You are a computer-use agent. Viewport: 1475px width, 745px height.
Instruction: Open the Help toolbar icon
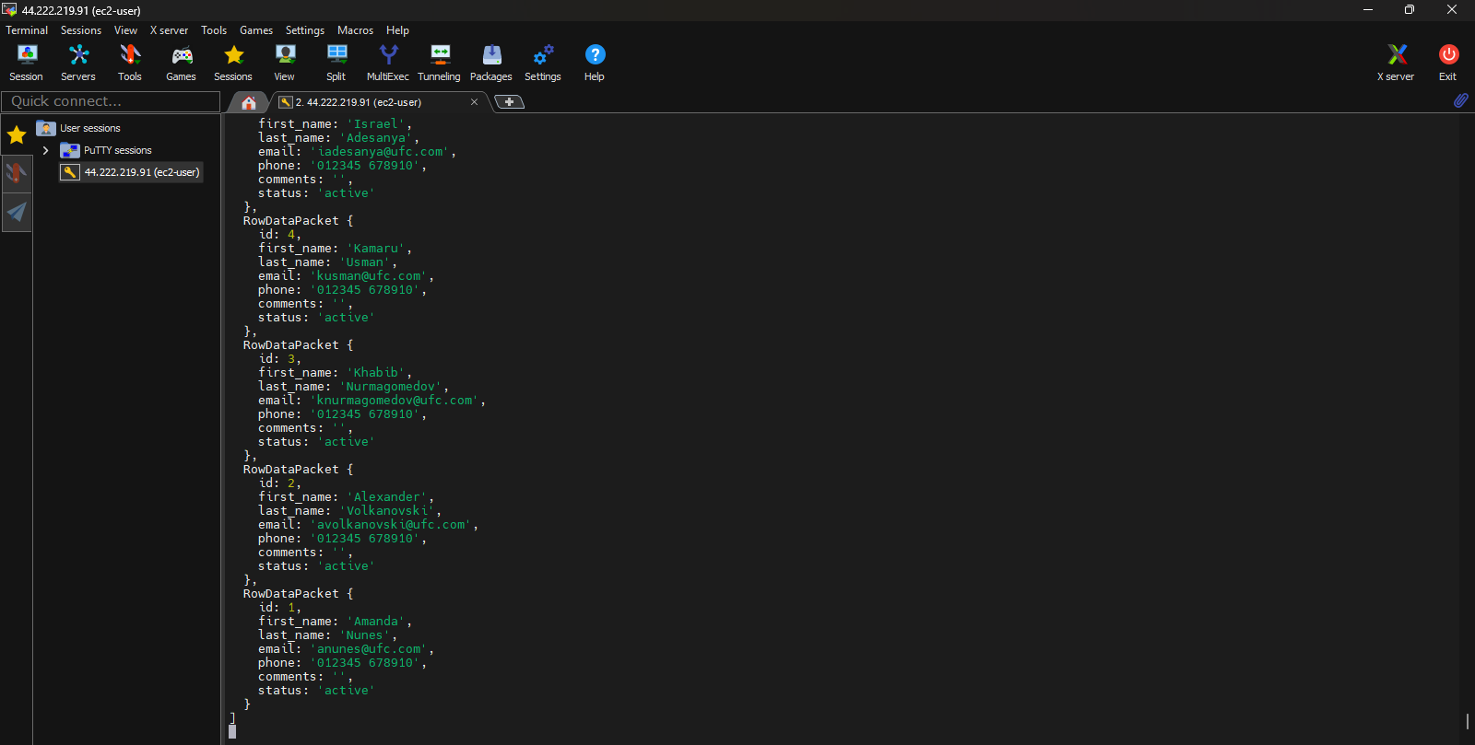(595, 63)
